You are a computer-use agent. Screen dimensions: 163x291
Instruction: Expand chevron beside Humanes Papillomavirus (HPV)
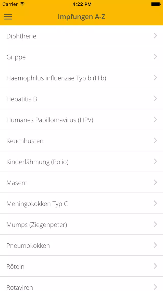coord(155,119)
